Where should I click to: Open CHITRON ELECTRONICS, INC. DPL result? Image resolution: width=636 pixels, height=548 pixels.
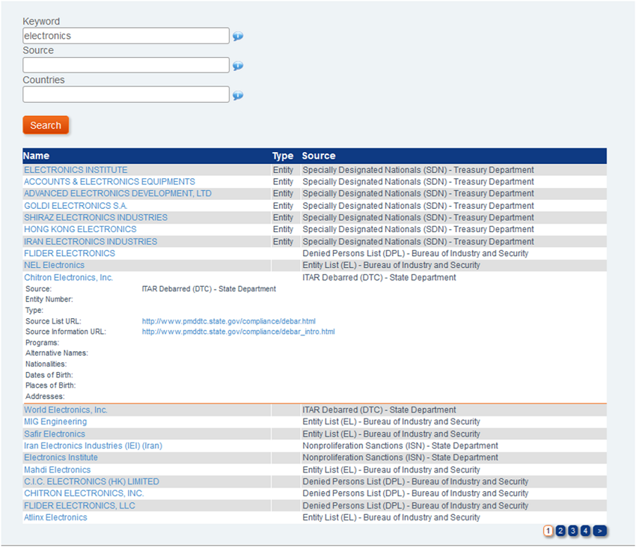[x=84, y=493]
